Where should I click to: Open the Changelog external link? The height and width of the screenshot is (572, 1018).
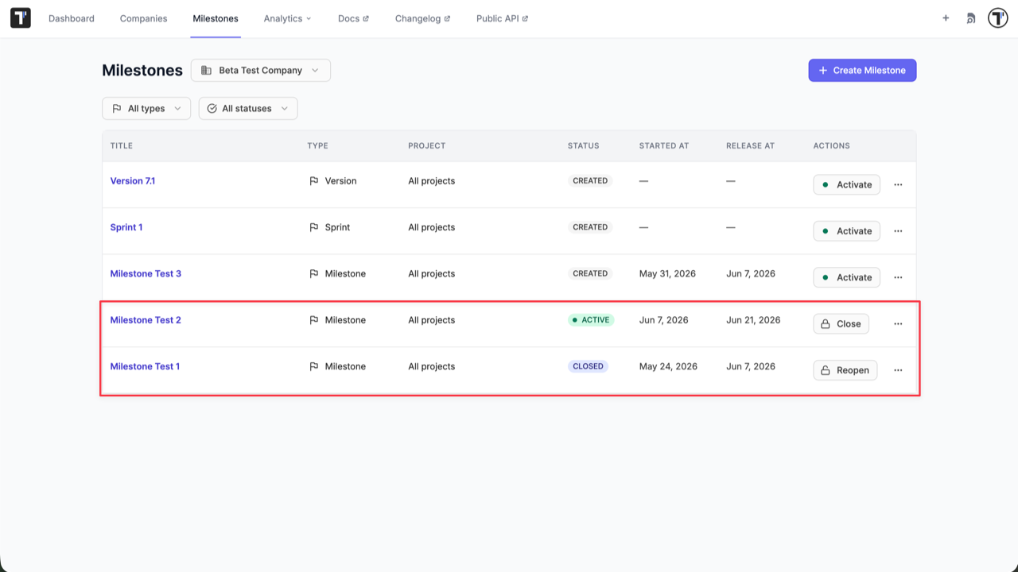pos(422,18)
